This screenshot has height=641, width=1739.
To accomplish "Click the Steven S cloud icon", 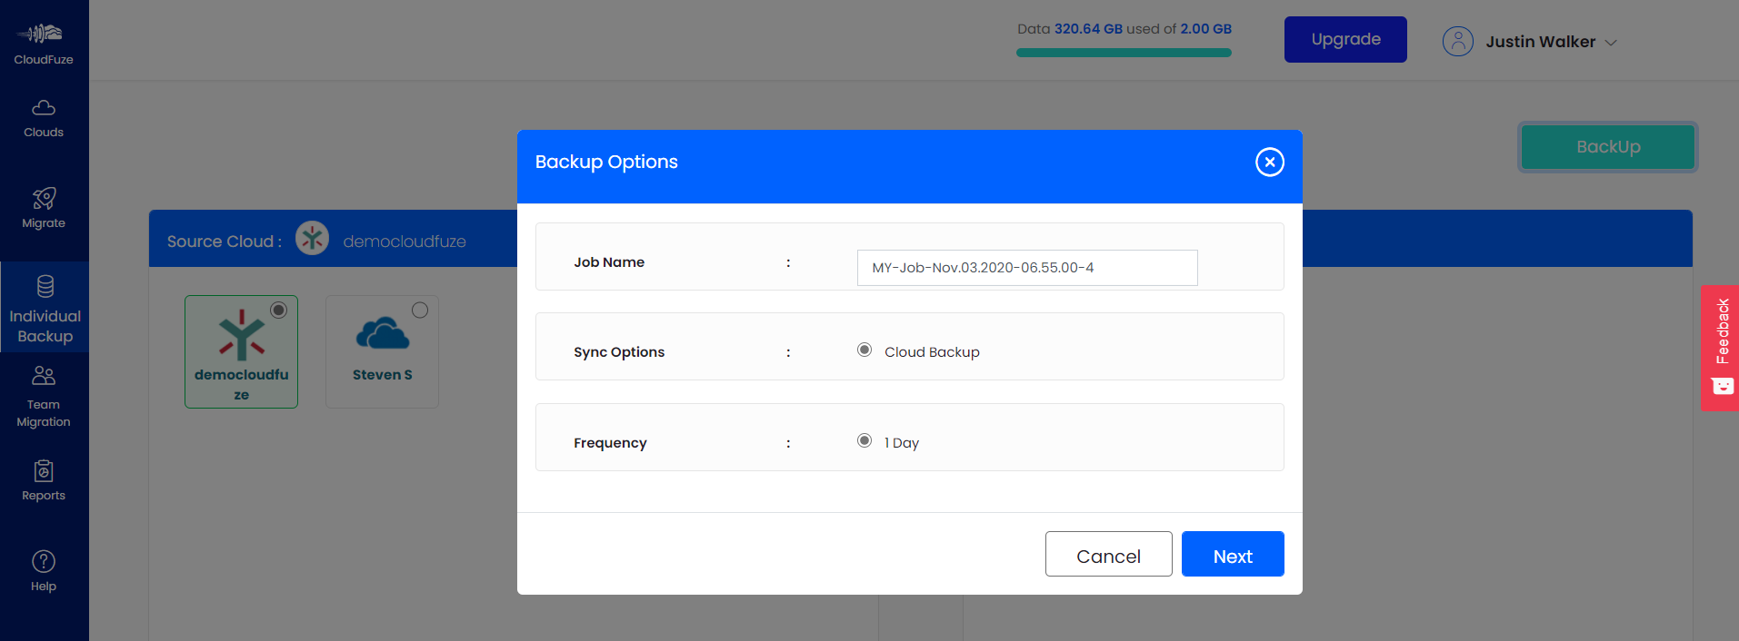I will (x=383, y=334).
